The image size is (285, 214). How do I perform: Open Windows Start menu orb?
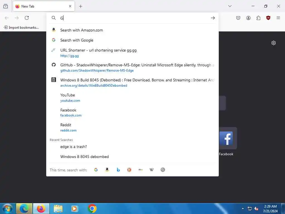[x=8, y=208]
